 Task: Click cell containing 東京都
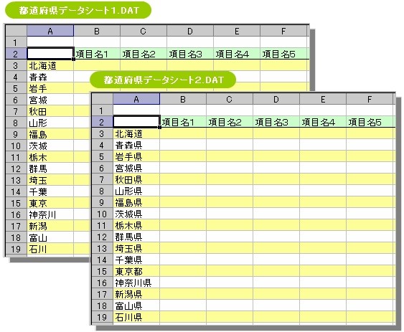point(136,271)
